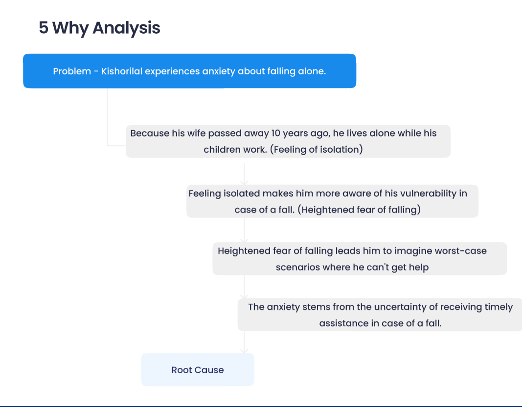
Task: Select the 'Feeling isolated makes him' box
Action: coord(332,201)
